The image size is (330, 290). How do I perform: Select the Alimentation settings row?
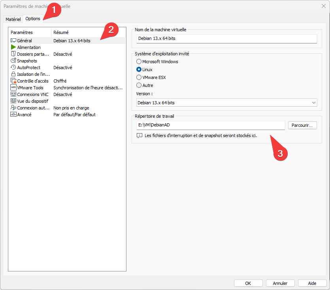click(67, 47)
